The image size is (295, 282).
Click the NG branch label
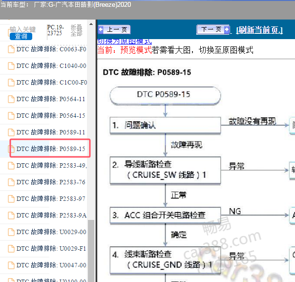[235, 211]
